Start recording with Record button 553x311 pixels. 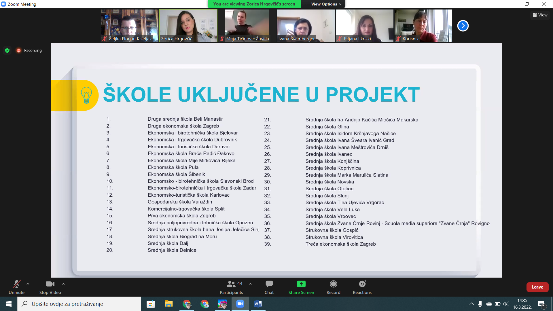coord(333,287)
